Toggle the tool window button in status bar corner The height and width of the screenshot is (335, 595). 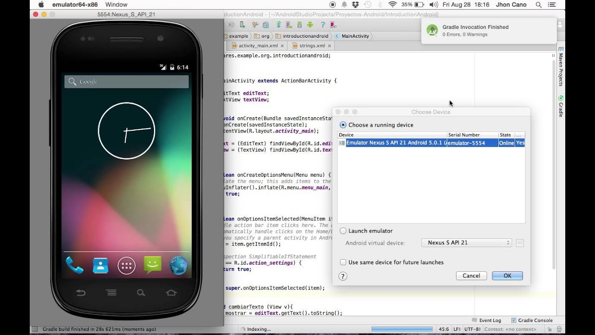35,329
